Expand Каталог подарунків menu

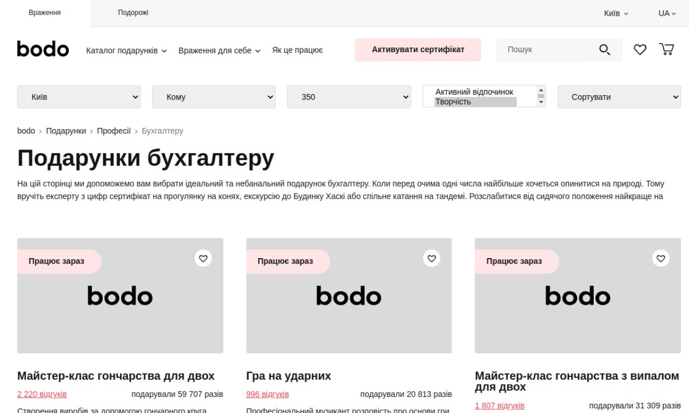(126, 51)
